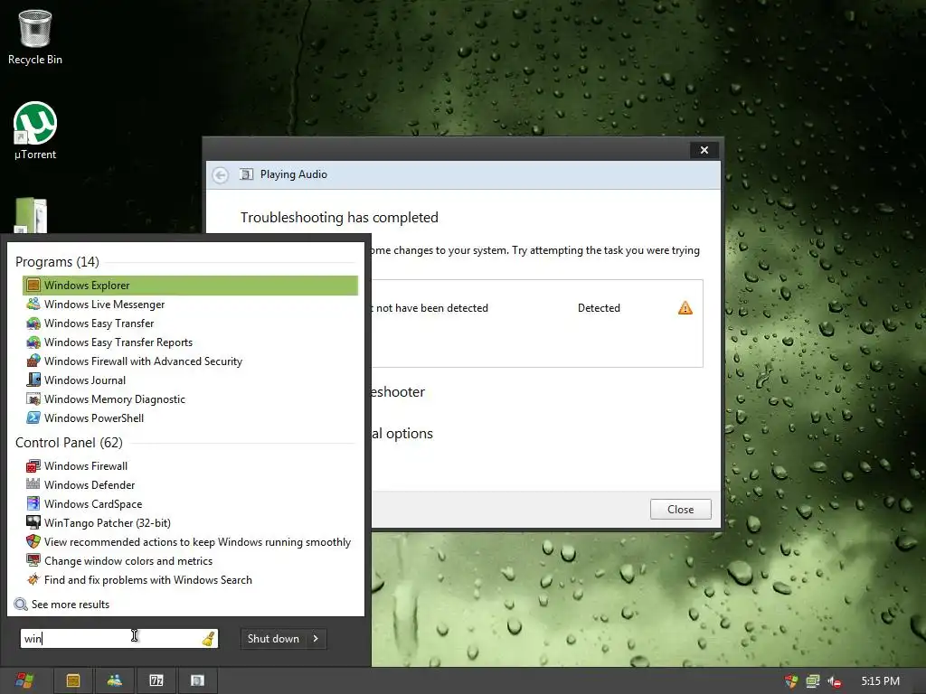Click the Windows Search troubleshooter icon
This screenshot has width=926, height=694.
pos(33,579)
